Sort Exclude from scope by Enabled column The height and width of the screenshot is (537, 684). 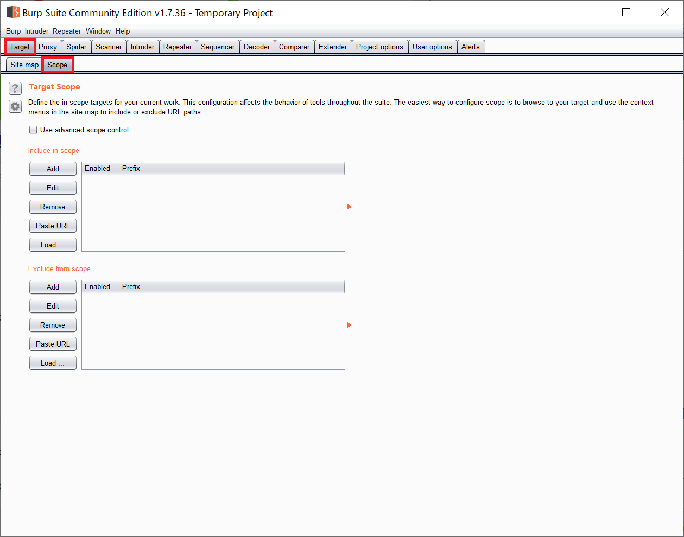(100, 286)
